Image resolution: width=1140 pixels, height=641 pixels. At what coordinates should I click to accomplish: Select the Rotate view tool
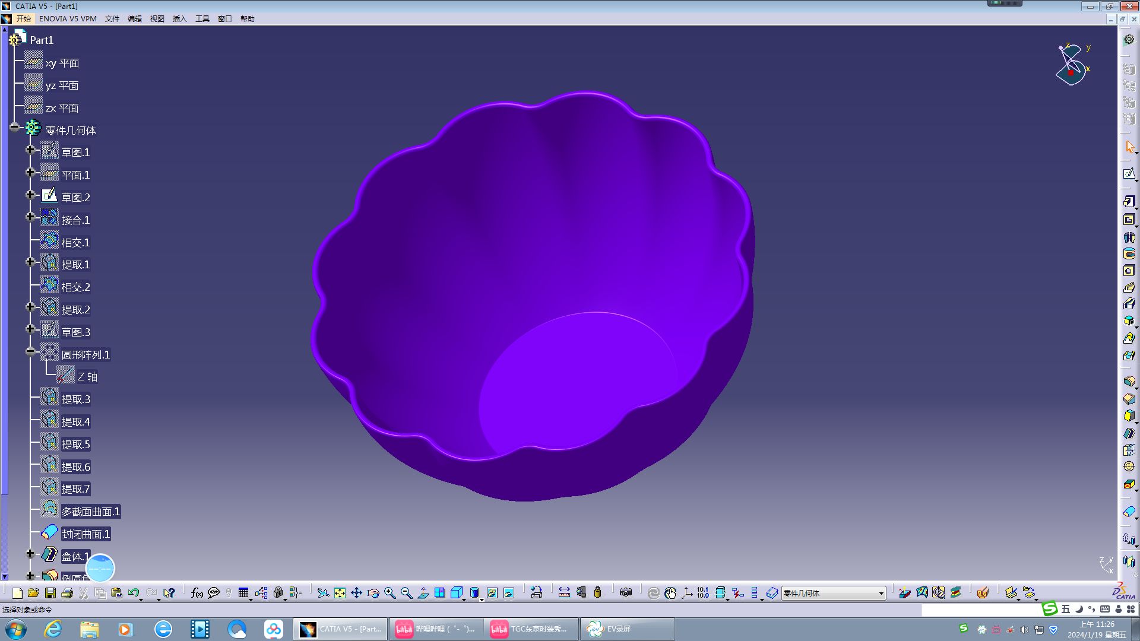373,593
